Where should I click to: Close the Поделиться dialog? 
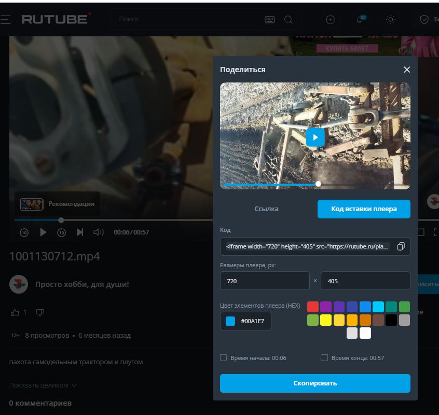(x=407, y=70)
